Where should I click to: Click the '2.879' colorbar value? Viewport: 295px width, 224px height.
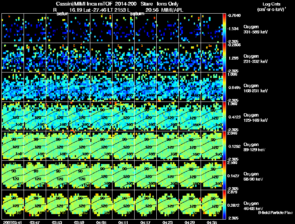coord(232,192)
